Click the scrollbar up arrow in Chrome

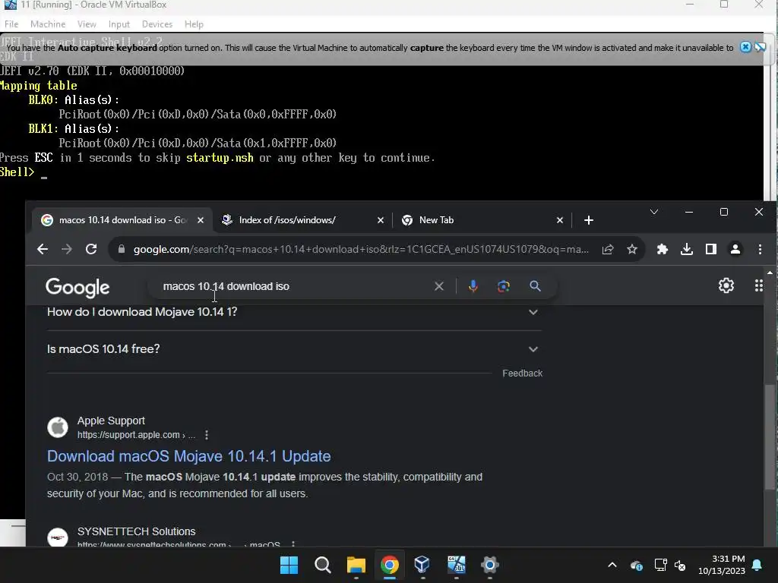[x=770, y=273]
